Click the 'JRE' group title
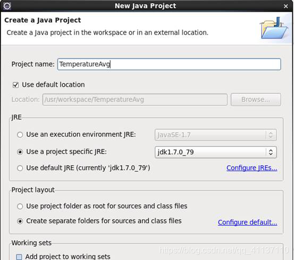294x260 pixels. pyautogui.click(x=16, y=117)
